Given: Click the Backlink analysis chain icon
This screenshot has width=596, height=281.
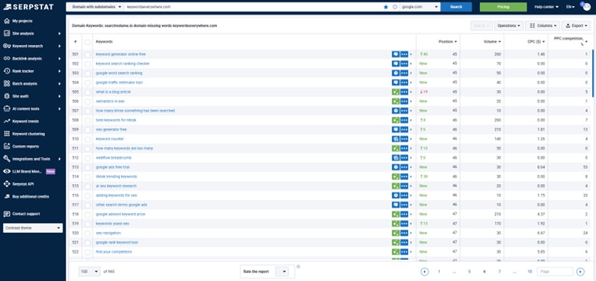Looking at the screenshot, I should point(6,59).
